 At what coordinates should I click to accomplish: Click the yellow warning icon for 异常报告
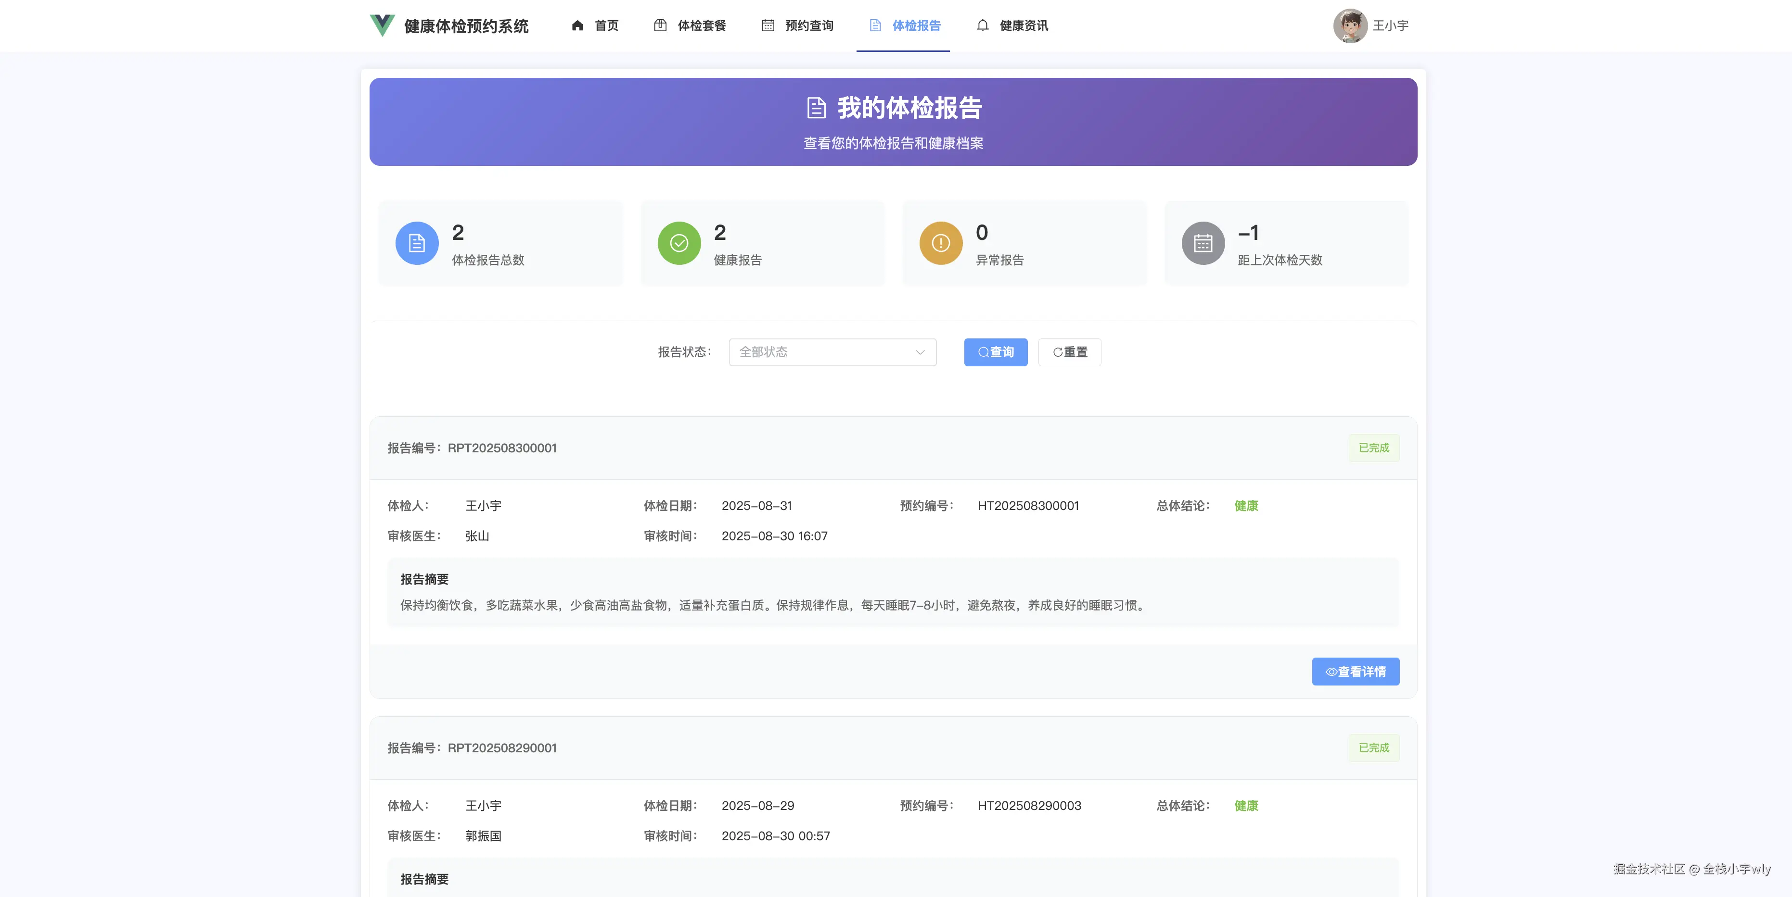coord(941,243)
